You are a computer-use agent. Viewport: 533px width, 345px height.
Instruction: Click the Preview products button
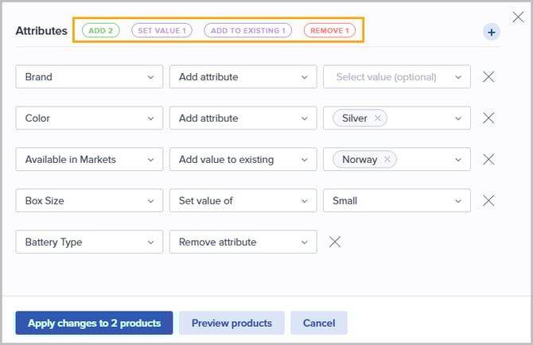click(x=231, y=323)
